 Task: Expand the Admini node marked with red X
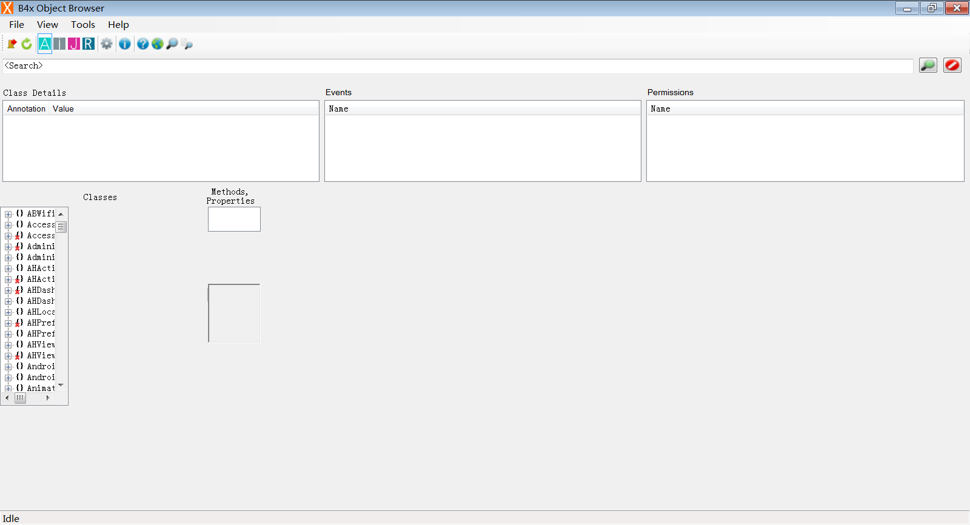coord(8,247)
